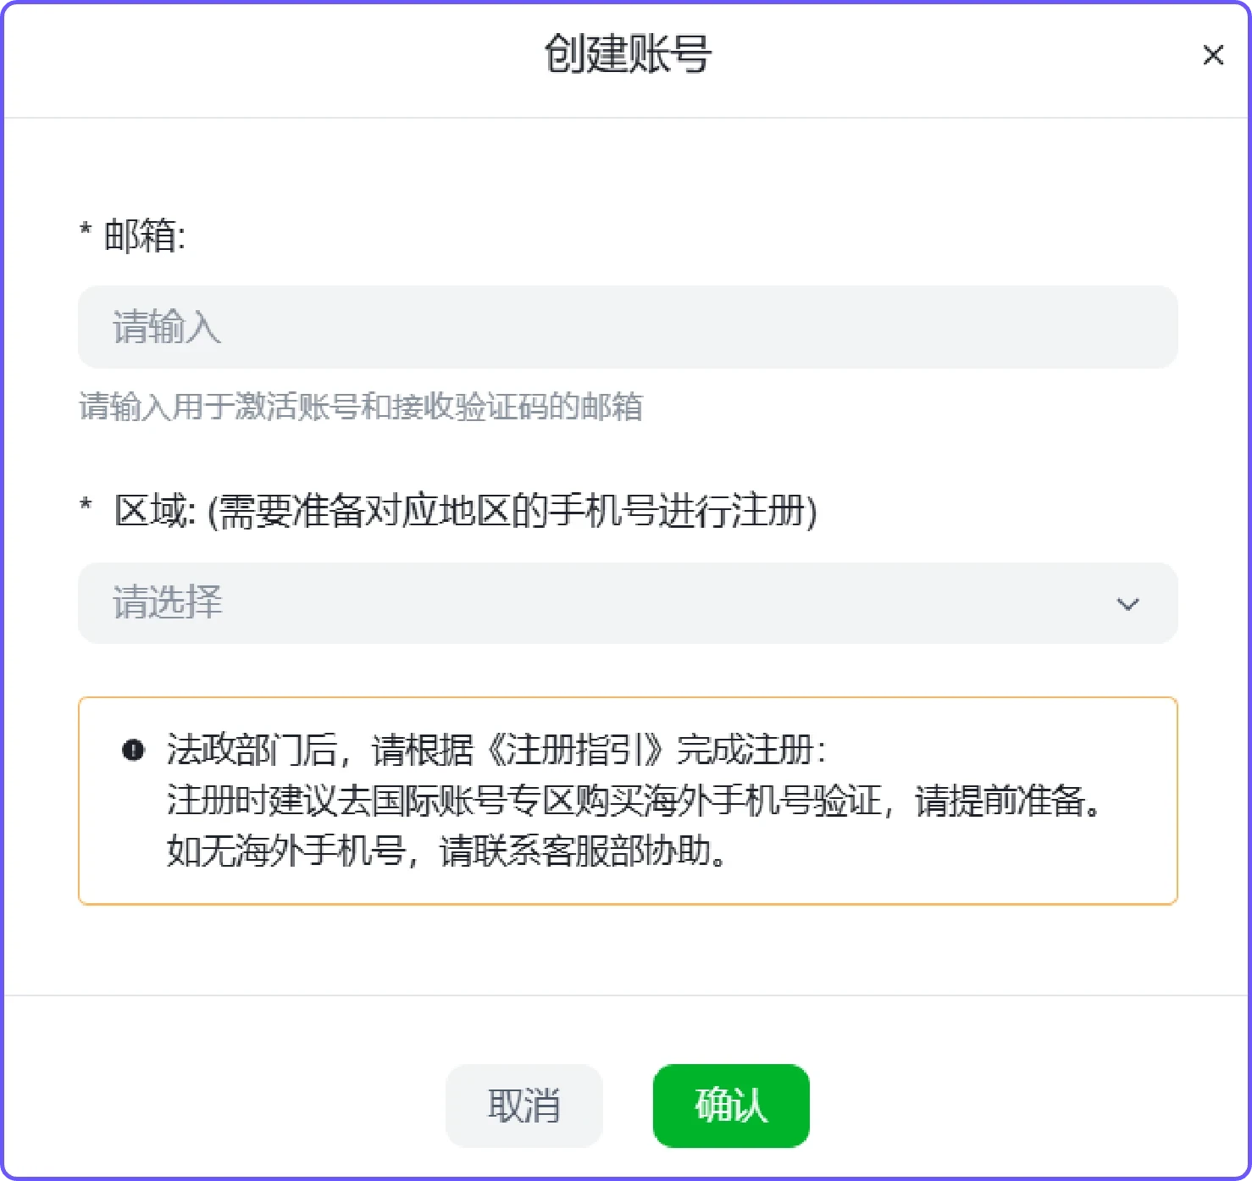Click the 创建账号 dialog title
The height and width of the screenshot is (1181, 1252).
[x=628, y=54]
